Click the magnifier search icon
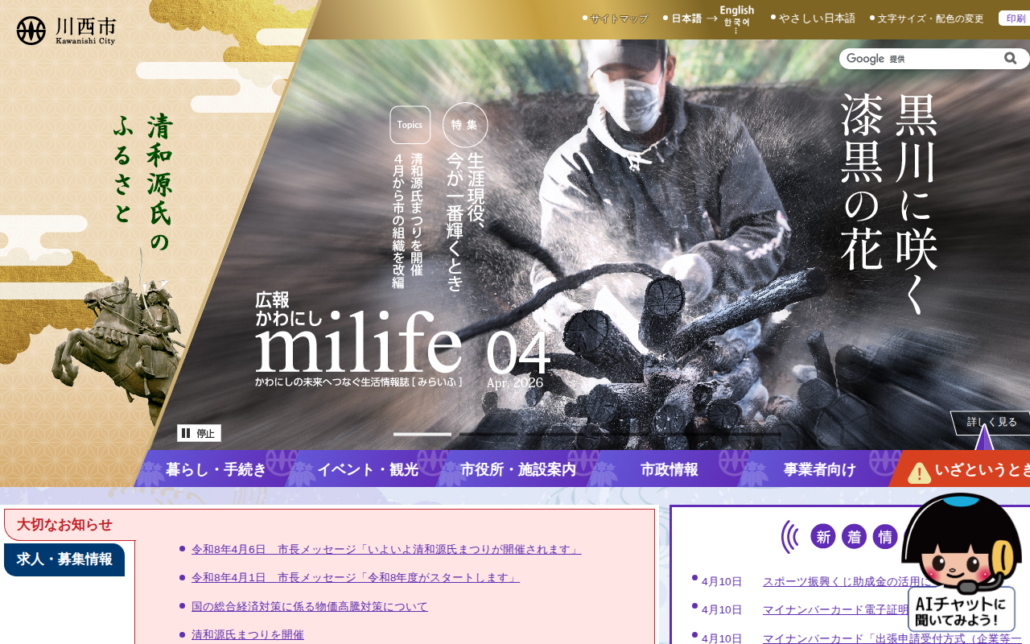 point(1010,59)
